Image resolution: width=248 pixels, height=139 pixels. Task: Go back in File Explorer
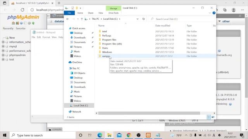(x=68, y=19)
